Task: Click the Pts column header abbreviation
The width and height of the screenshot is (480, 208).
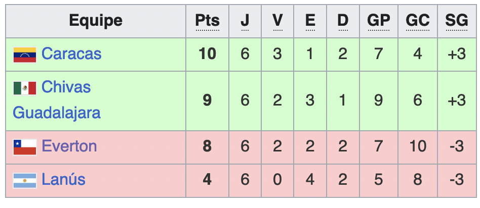Action: tap(207, 21)
